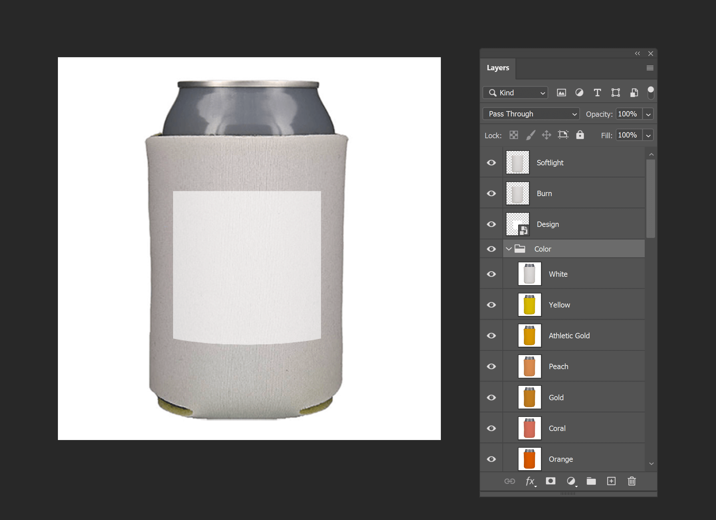This screenshot has width=716, height=520.
Task: Open the Opacity slider dropdown arrow
Action: 648,114
